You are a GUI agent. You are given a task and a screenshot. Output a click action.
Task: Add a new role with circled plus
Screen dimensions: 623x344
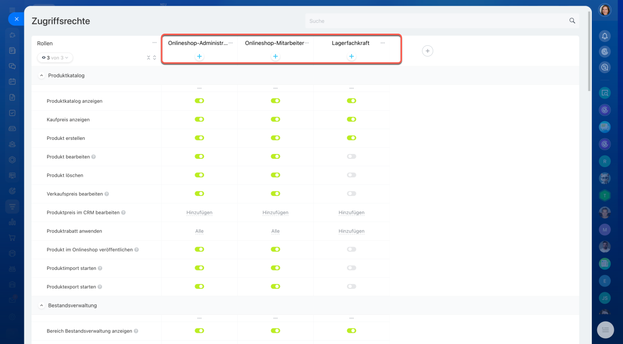[427, 51]
